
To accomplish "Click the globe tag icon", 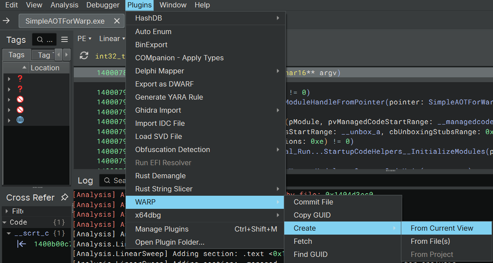I will [20, 120].
